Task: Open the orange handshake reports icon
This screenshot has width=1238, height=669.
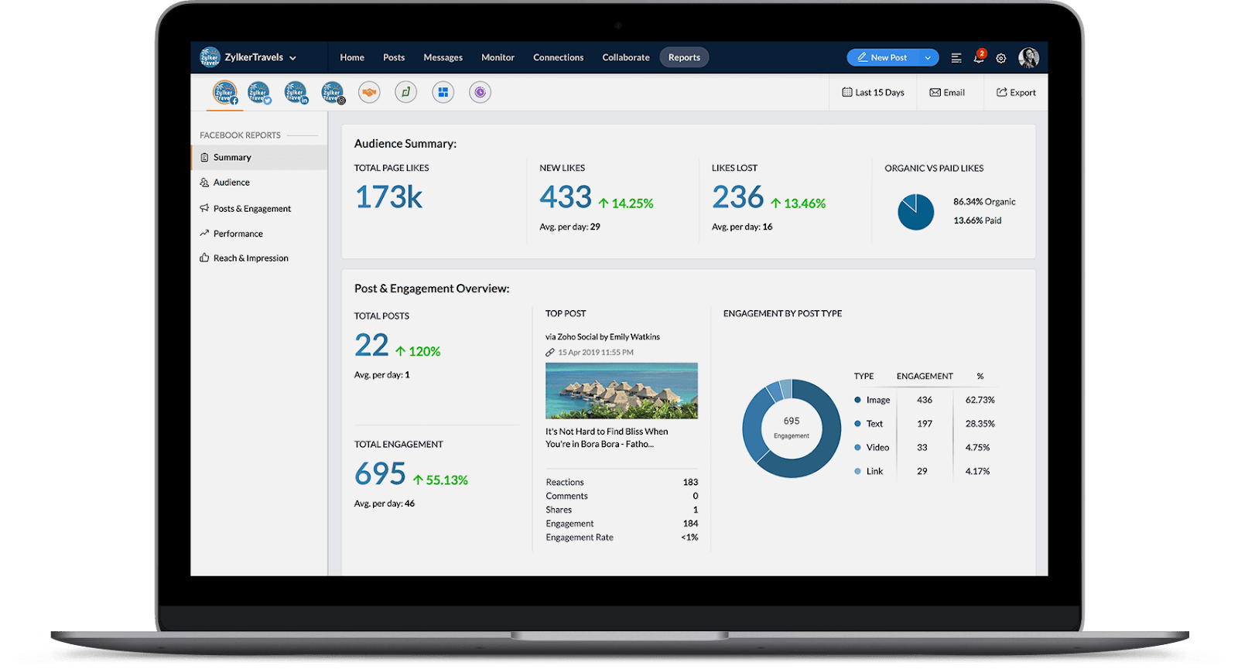Action: [x=370, y=93]
